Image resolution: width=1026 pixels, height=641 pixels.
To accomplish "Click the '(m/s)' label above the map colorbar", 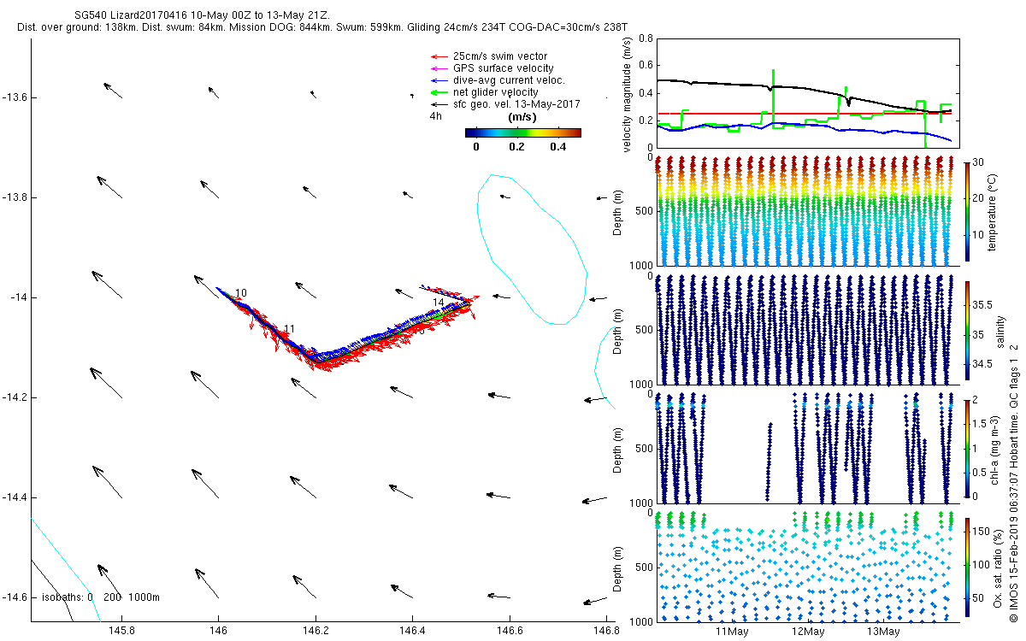I will pos(522,116).
